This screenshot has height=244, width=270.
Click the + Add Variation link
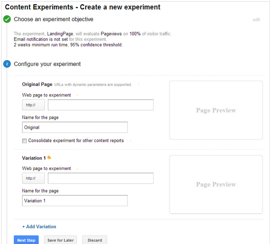tap(39, 226)
